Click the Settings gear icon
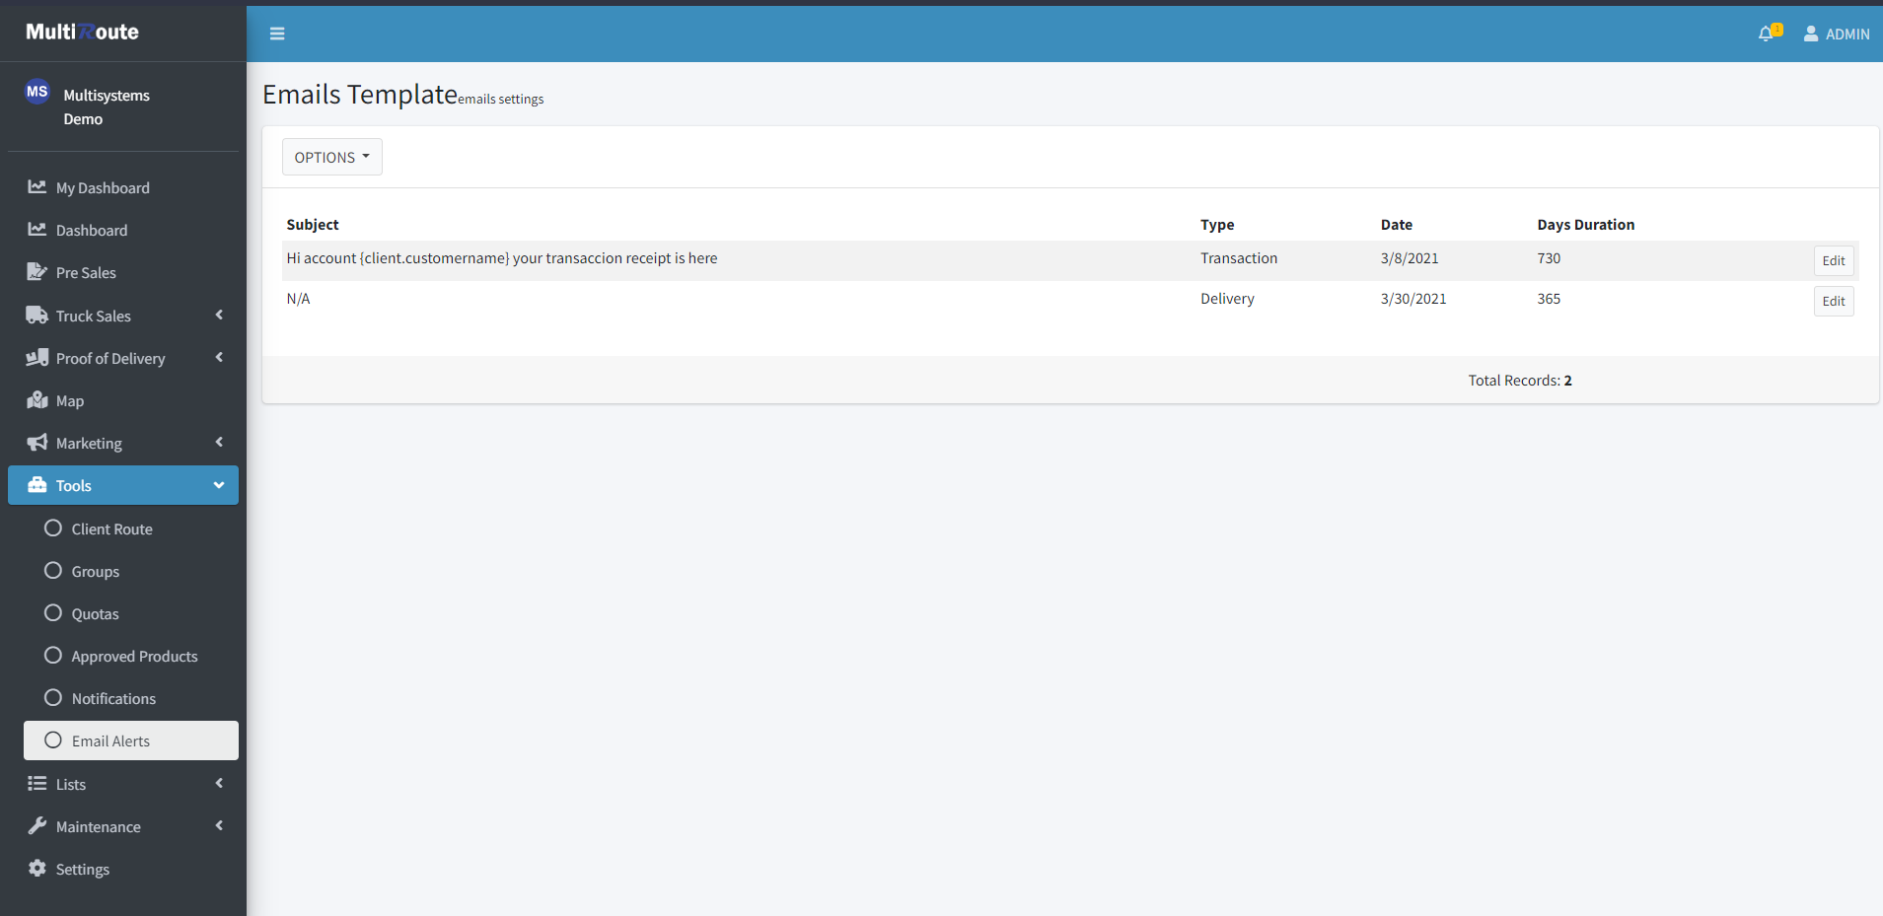This screenshot has height=916, width=1883. [x=37, y=869]
